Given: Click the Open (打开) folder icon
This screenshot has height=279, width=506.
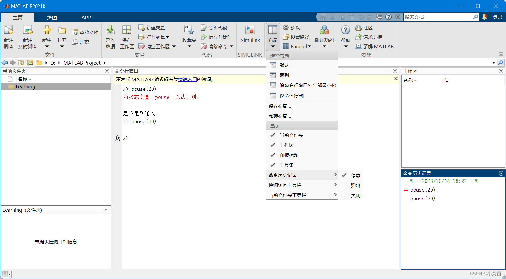Looking at the screenshot, I should point(62,30).
